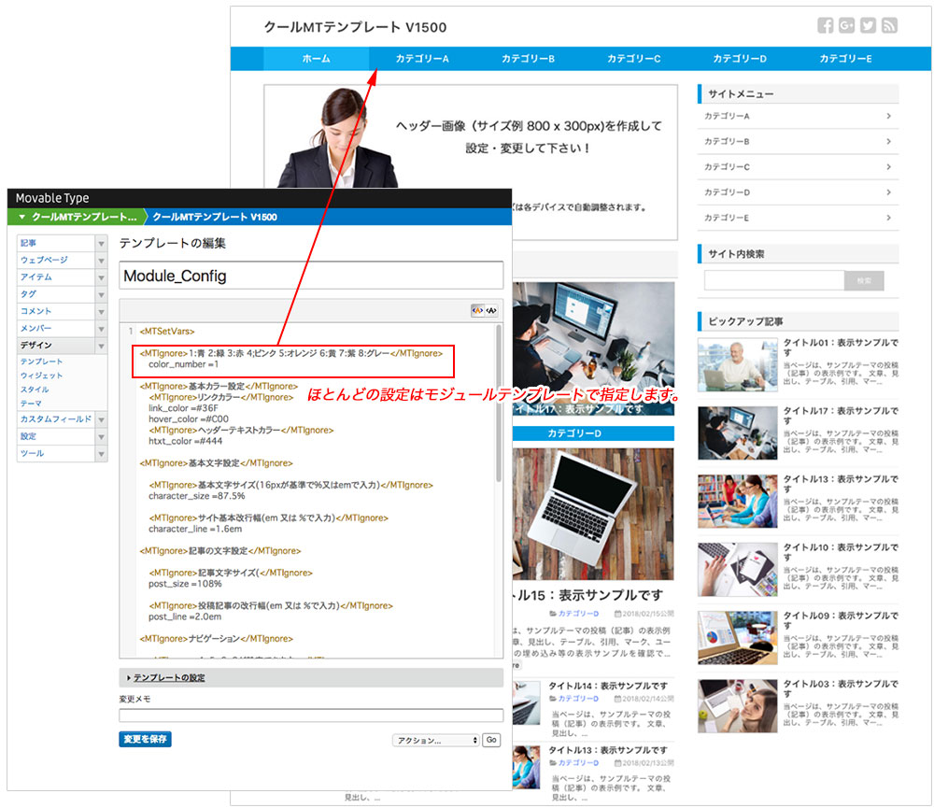Screen dimensions: 934x808
Task: Click the Movable Type logo text
Action: pos(52,198)
